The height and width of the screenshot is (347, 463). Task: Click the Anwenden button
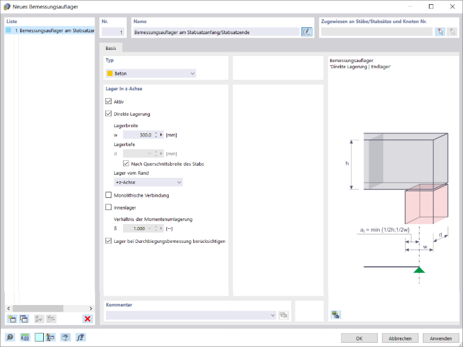click(441, 338)
